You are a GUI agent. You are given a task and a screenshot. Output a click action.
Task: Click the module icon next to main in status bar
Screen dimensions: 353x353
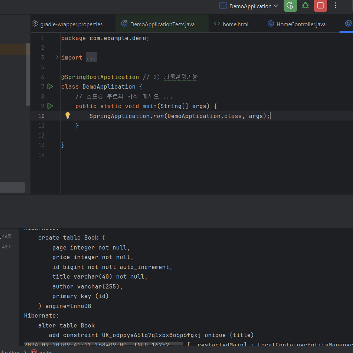tap(34, 351)
